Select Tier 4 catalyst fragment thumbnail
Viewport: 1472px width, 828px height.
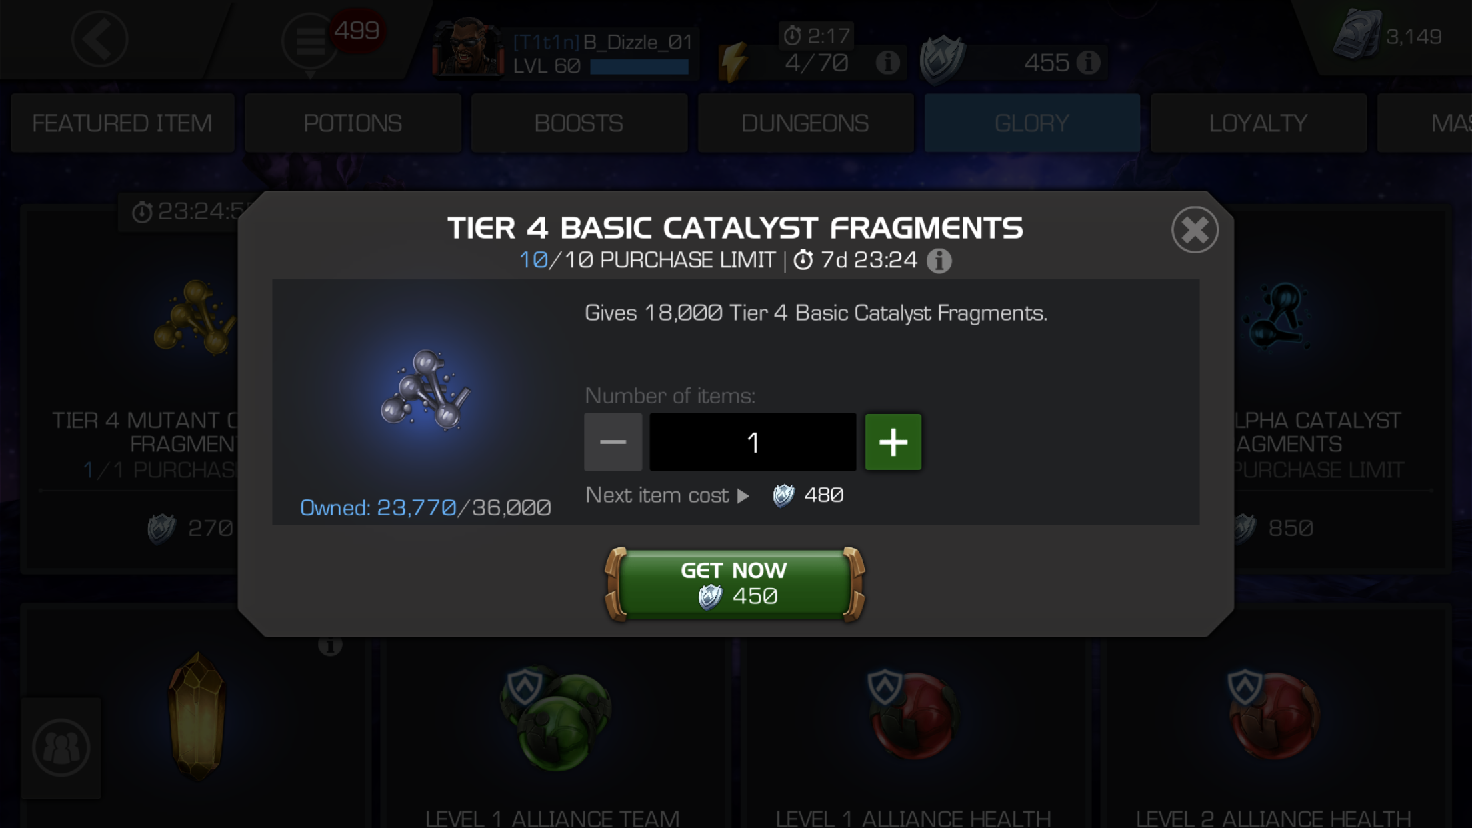pyautogui.click(x=425, y=389)
